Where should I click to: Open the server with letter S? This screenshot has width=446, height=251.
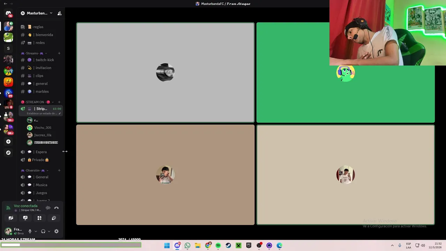8,48
